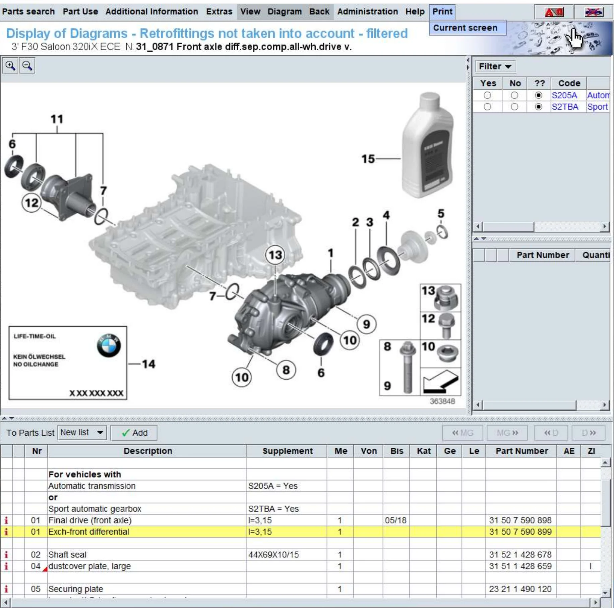Select the No radio button for S2TBA
The width and height of the screenshot is (614, 608).
(514, 107)
